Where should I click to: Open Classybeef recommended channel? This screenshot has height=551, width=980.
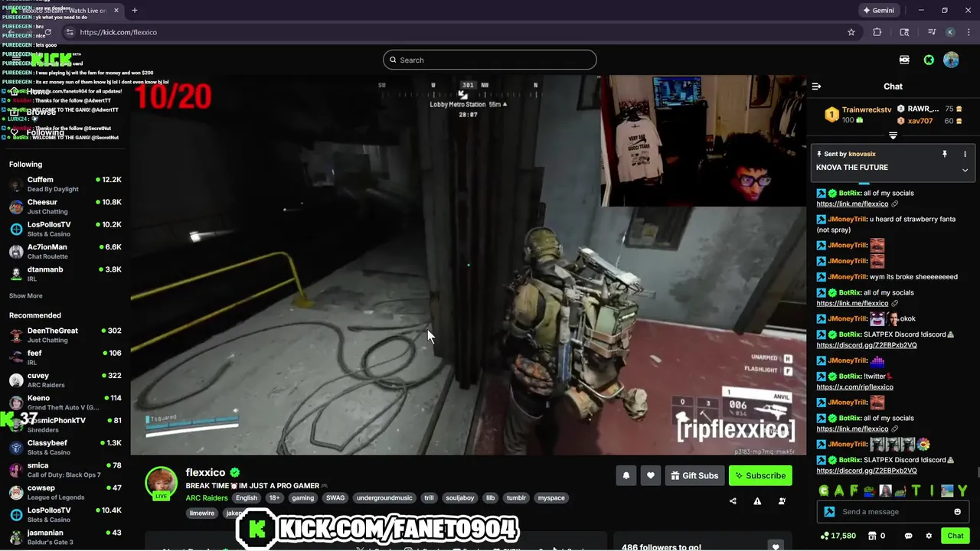tap(65, 448)
